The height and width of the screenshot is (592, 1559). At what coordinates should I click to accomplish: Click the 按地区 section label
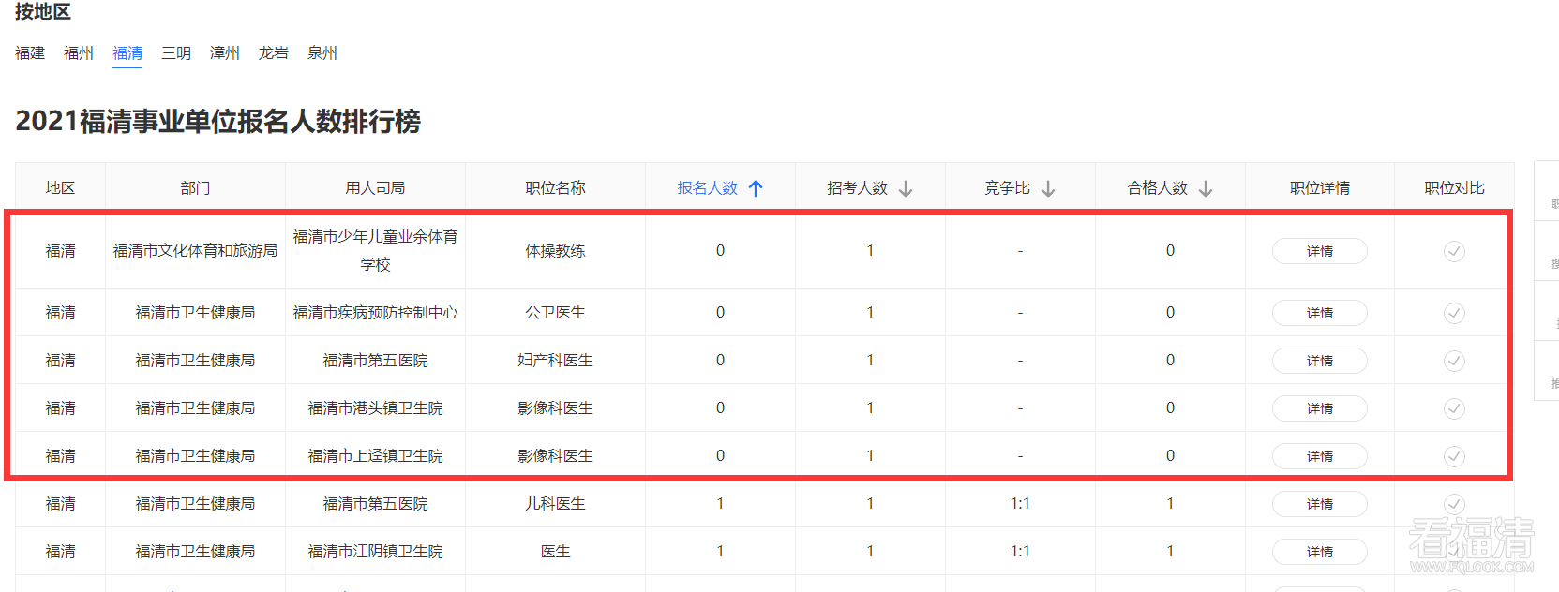pos(43,11)
